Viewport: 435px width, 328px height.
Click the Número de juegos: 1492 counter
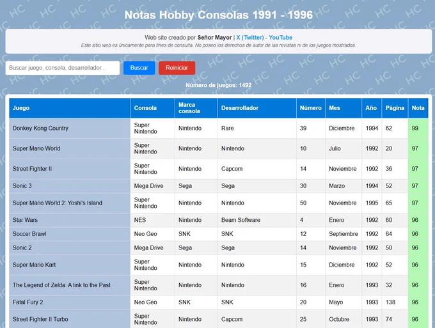tap(219, 86)
